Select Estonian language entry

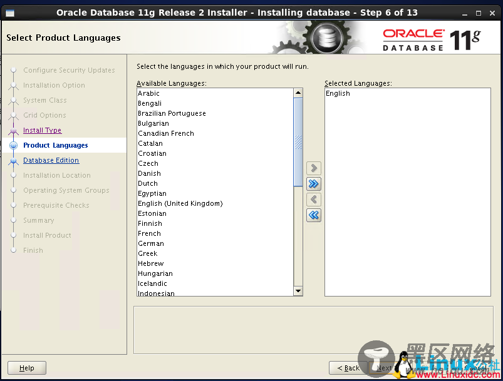[x=215, y=213]
